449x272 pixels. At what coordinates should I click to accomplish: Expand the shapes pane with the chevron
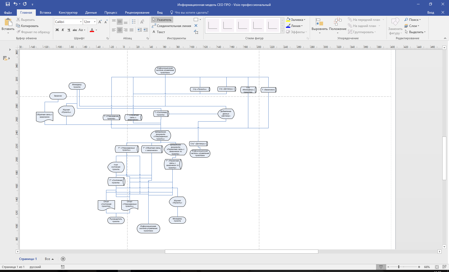(10, 50)
